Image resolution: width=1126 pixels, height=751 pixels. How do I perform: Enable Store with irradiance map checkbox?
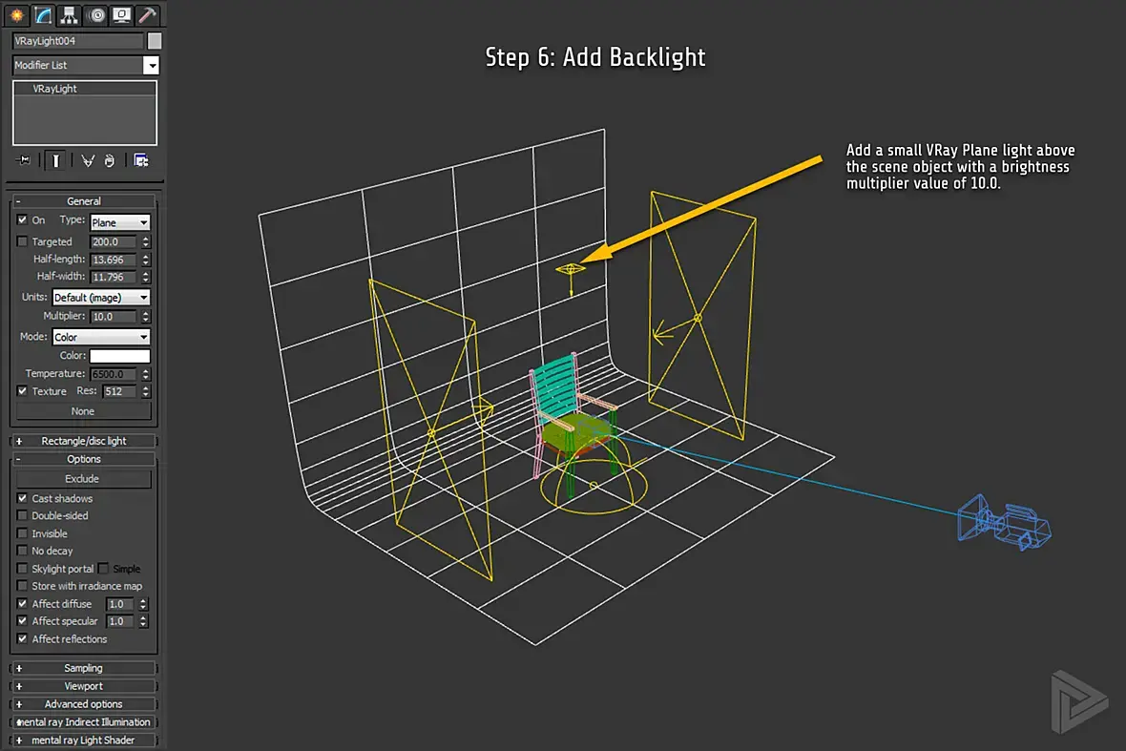tap(22, 586)
